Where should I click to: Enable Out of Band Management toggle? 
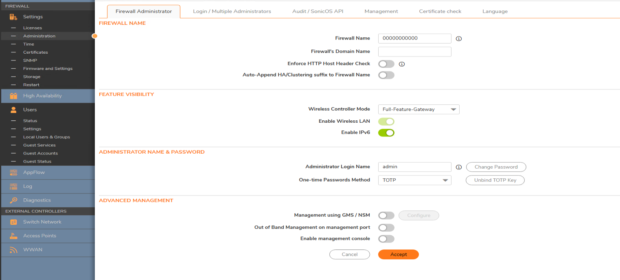[x=386, y=228]
